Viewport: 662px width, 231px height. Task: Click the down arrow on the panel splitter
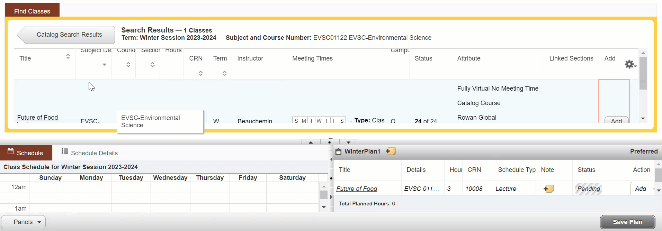point(348,142)
